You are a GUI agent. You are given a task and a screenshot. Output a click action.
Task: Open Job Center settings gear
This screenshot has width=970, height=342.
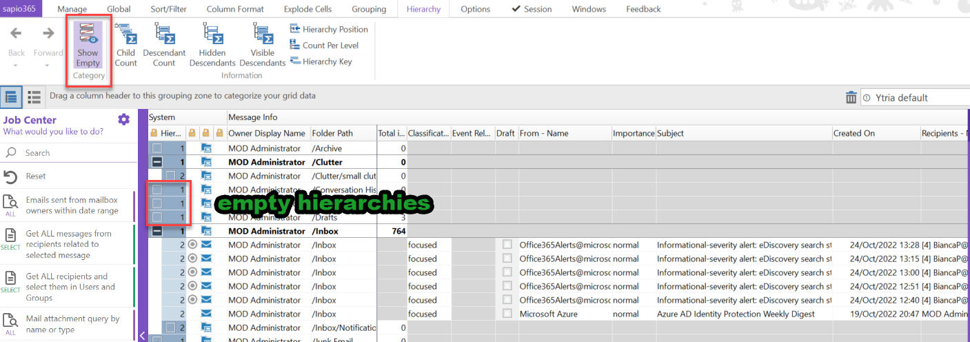(x=123, y=120)
